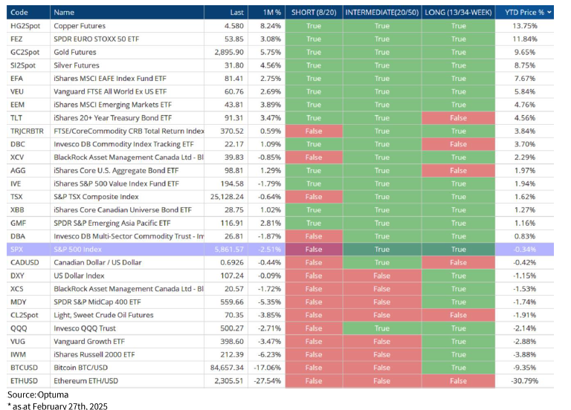Screen dimensions: 571x410
Task: Select the 25,128.24 last price value
Action: (x=227, y=196)
